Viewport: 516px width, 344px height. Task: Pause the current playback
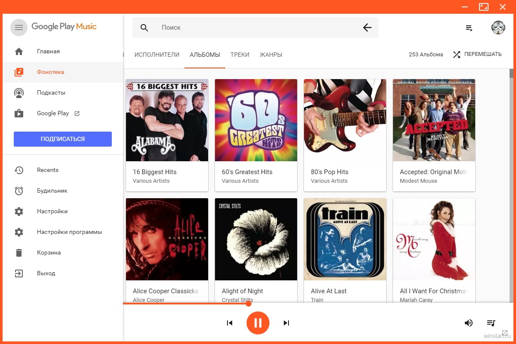click(258, 323)
